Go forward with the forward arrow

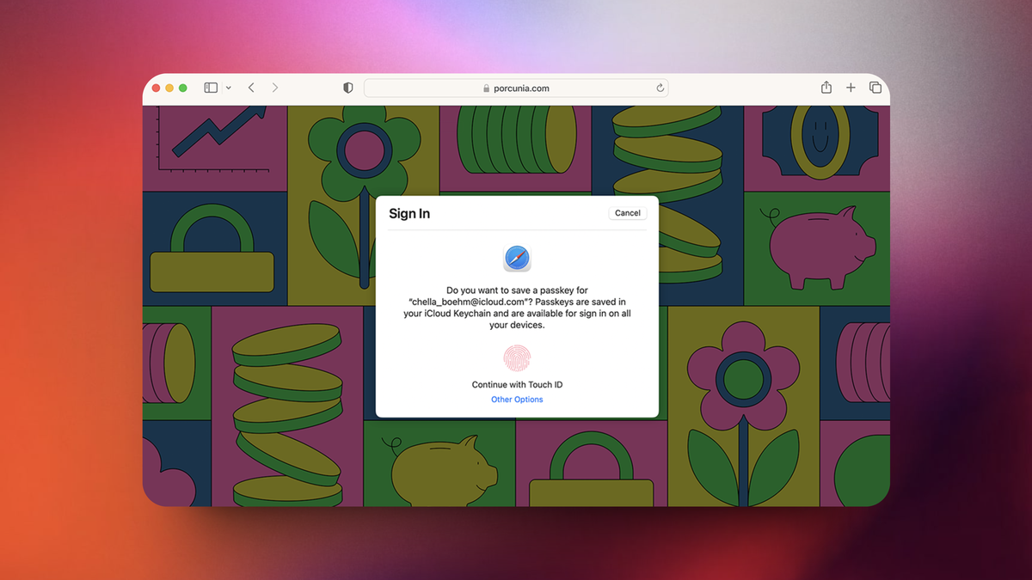275,88
